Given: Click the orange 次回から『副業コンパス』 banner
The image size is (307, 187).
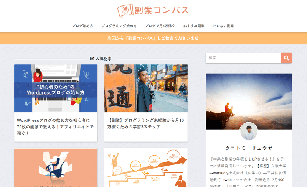Looking at the screenshot, I should coord(153,38).
